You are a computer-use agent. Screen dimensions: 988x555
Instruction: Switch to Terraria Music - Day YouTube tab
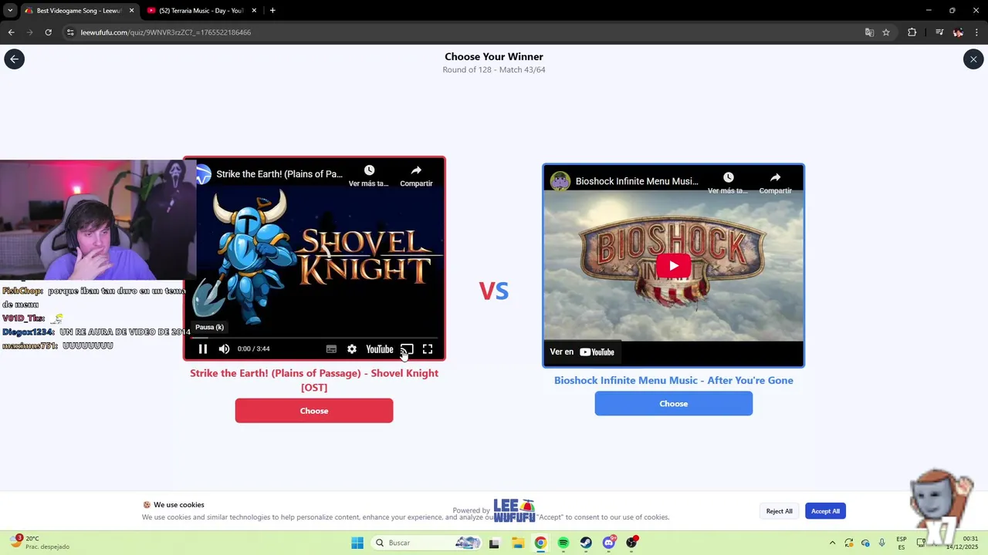pos(200,11)
